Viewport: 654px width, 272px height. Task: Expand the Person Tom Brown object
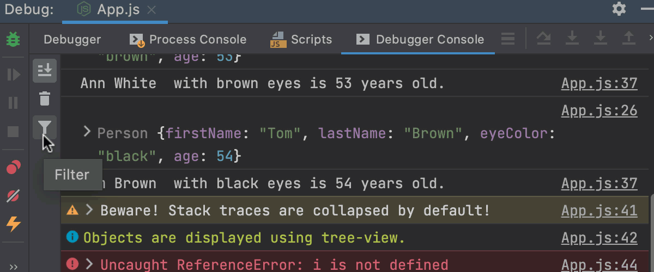coord(86,132)
